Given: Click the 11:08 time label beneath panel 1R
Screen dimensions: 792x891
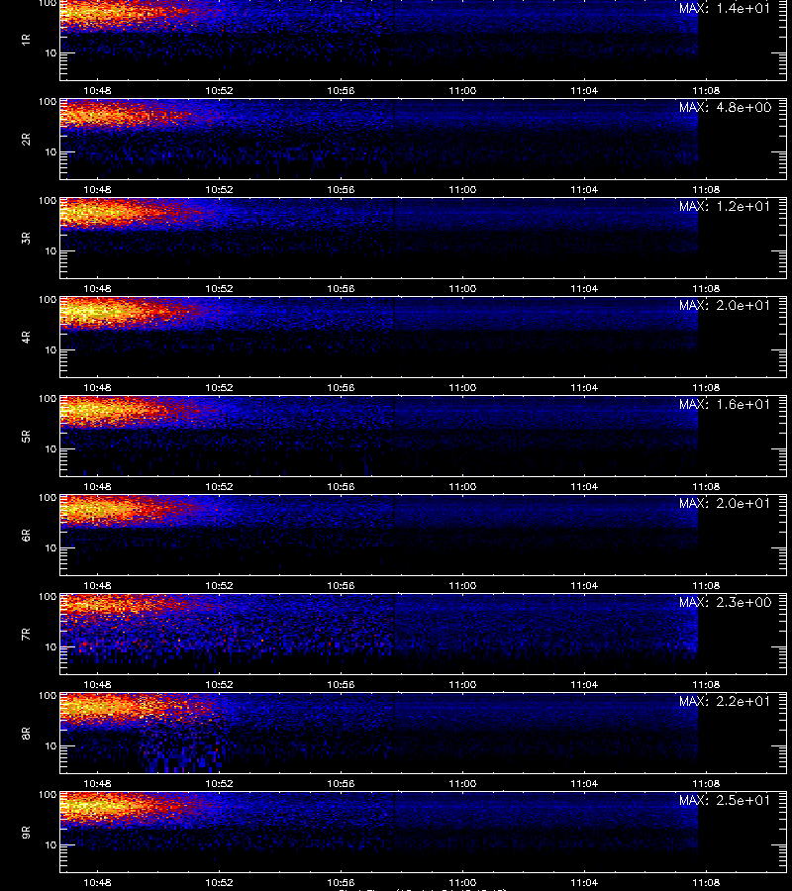Looking at the screenshot, I should (x=706, y=90).
